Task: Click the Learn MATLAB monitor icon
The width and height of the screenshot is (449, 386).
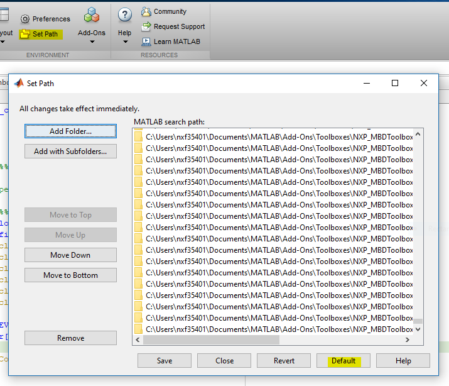Action: tap(146, 41)
